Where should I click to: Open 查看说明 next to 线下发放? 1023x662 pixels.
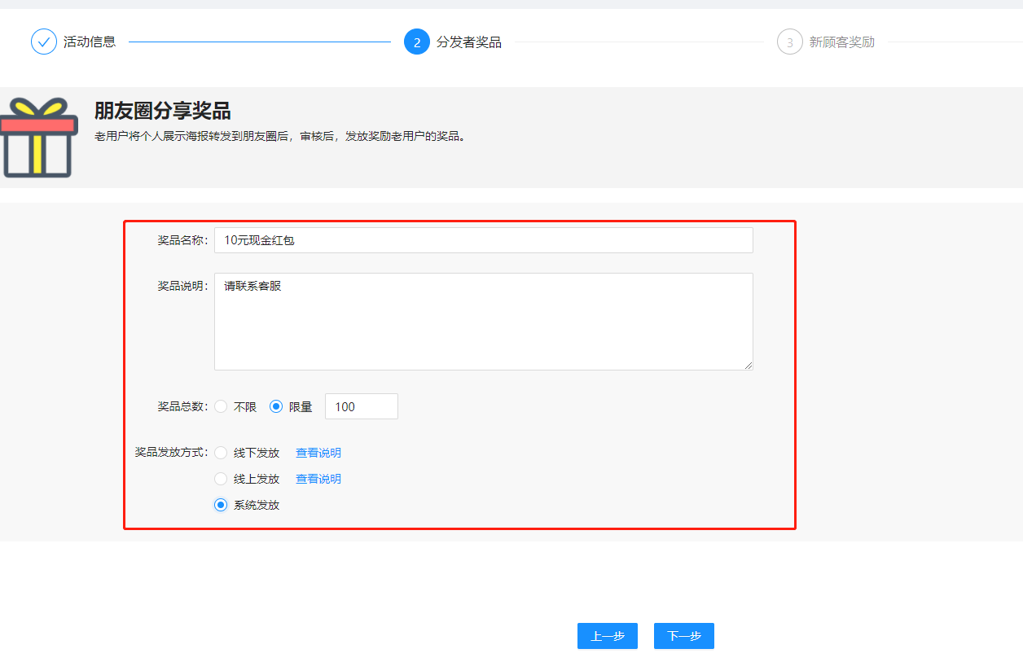pos(318,453)
